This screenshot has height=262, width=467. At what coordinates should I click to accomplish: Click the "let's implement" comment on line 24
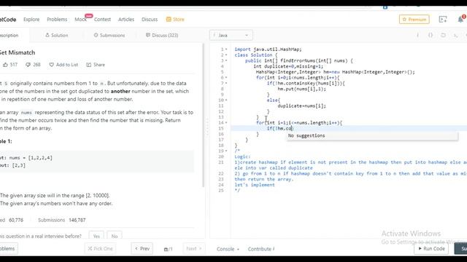point(255,185)
